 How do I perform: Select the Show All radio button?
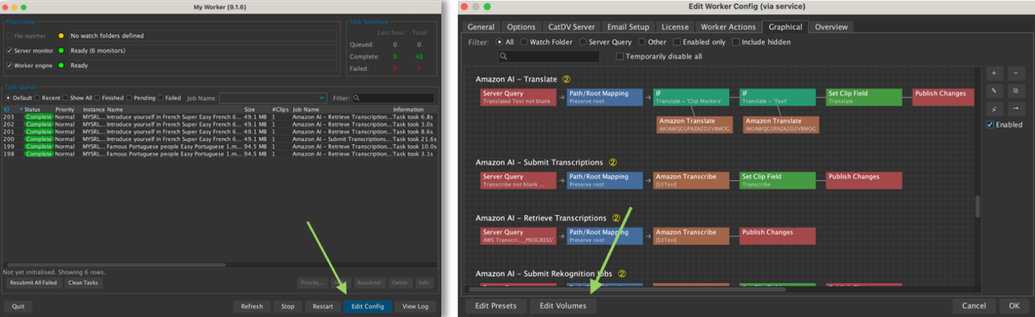pyautogui.click(x=66, y=98)
